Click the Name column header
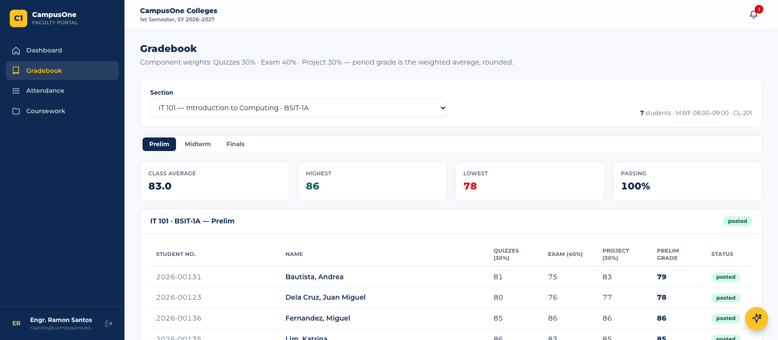This screenshot has height=340, width=778. [x=294, y=255]
